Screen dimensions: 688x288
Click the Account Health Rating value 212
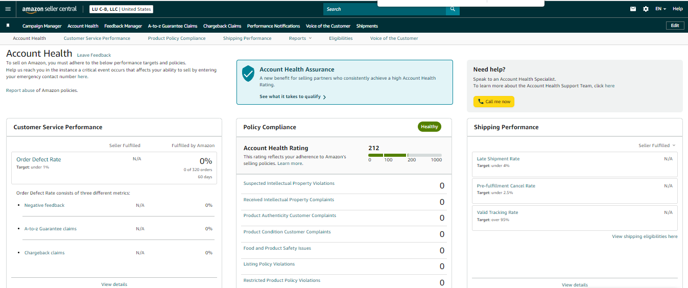pos(374,148)
